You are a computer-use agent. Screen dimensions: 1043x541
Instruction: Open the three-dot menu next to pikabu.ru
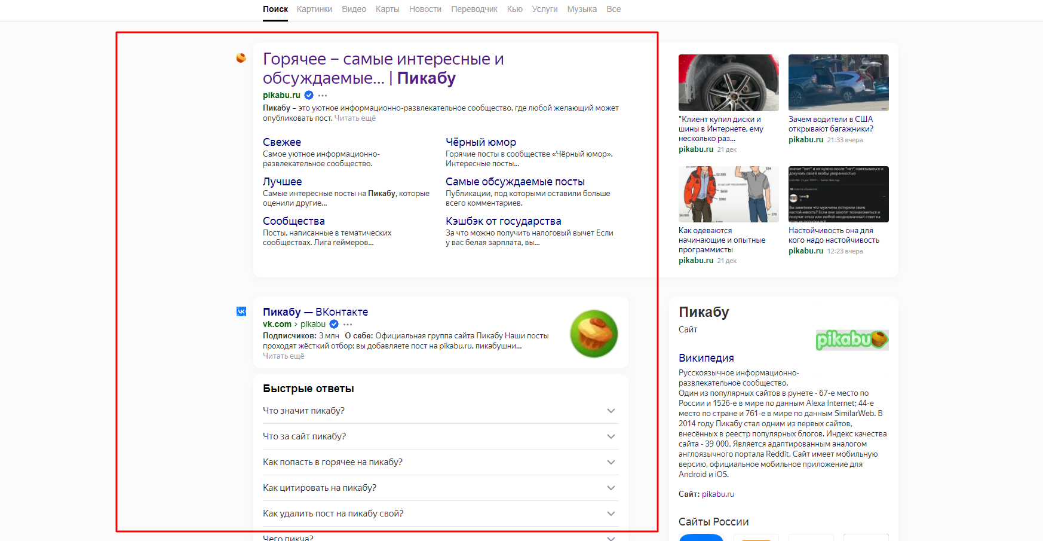(323, 96)
